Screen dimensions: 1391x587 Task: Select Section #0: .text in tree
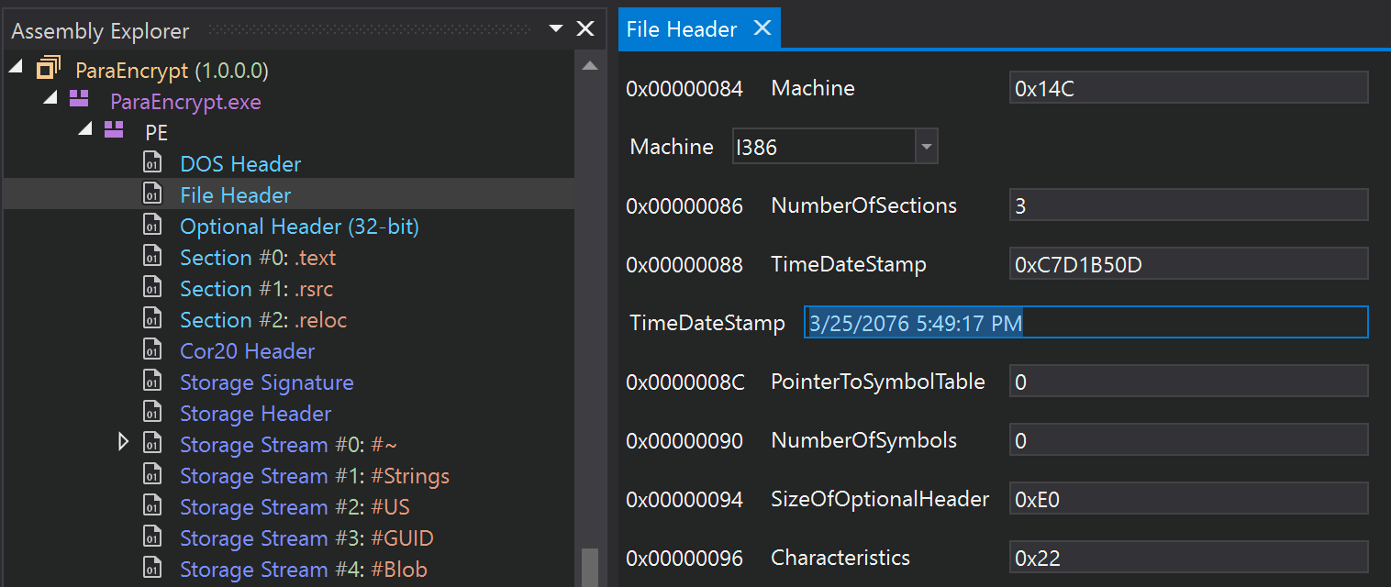(258, 258)
